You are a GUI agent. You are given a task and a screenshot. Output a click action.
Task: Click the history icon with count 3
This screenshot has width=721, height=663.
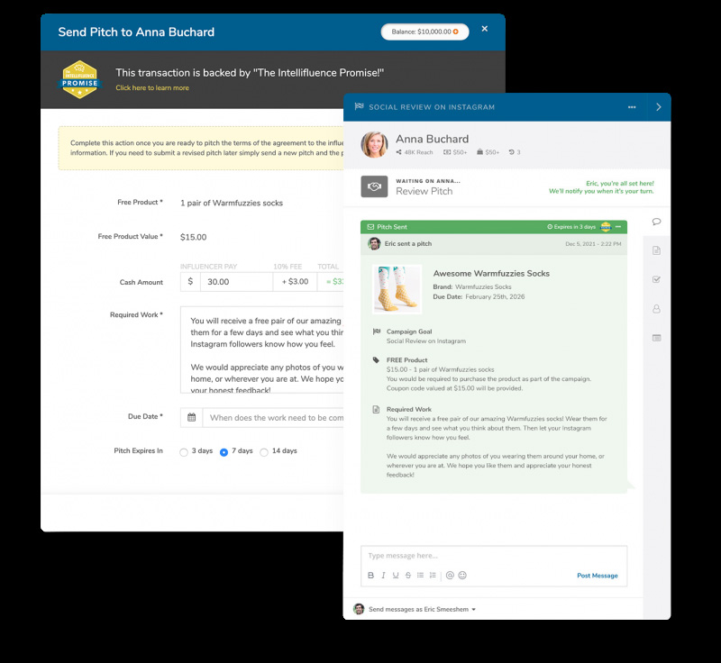point(511,152)
